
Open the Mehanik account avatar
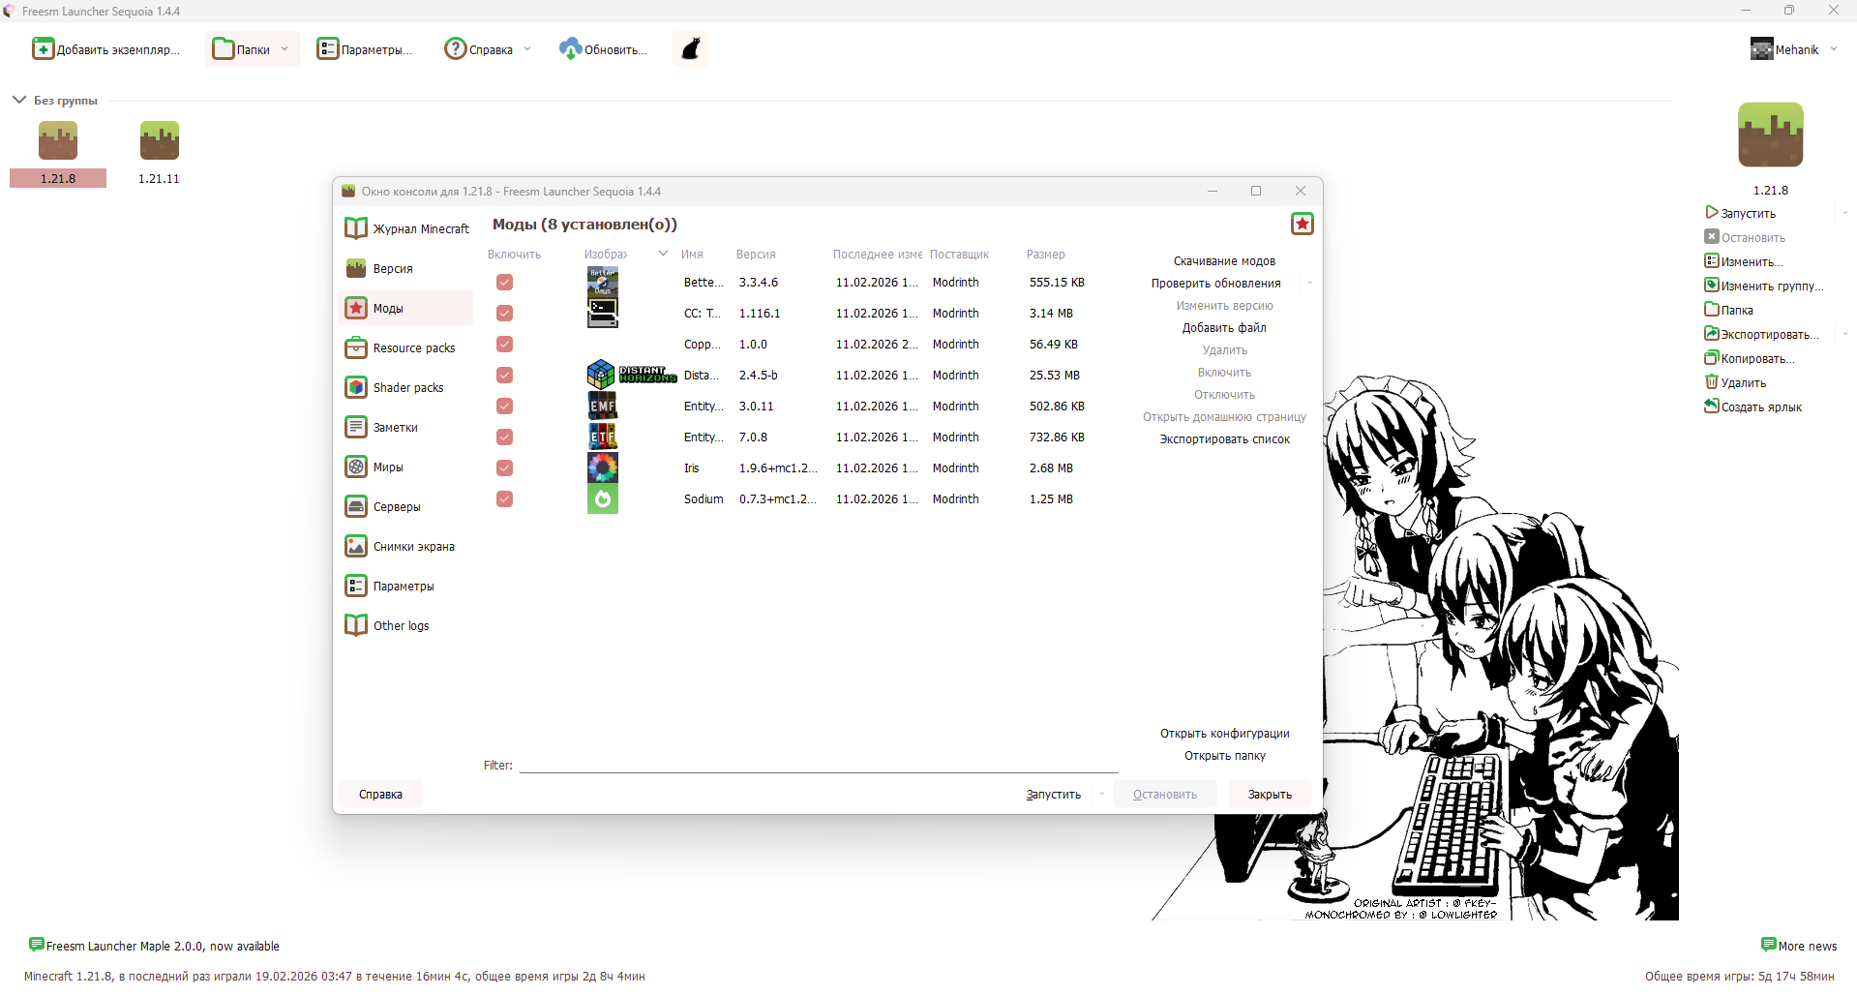tap(1761, 49)
